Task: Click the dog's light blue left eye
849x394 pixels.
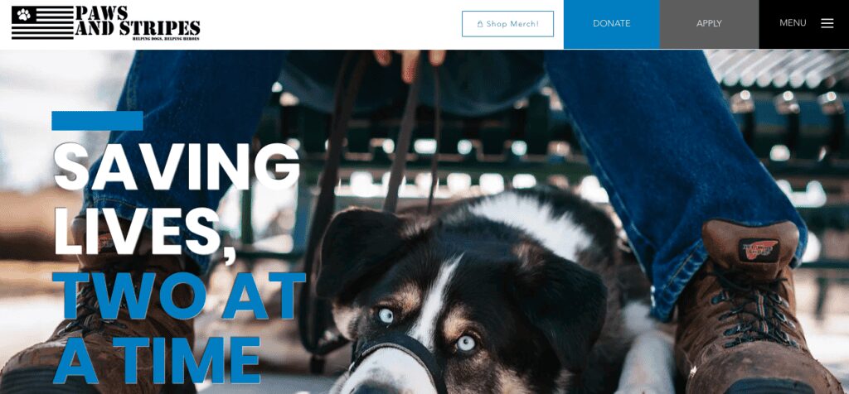Action: pyautogui.click(x=386, y=315)
